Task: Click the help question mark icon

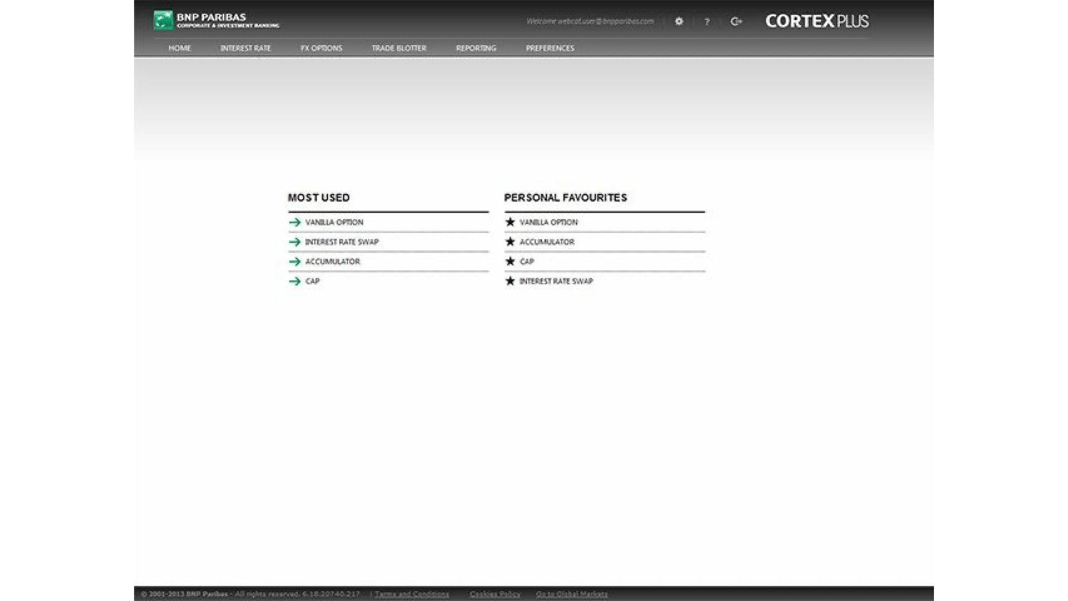Action: pos(707,22)
